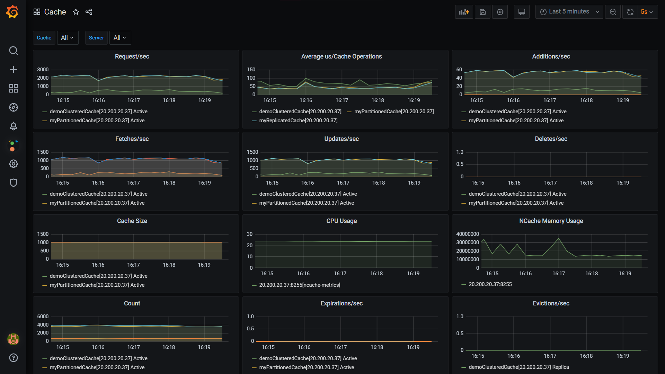
Task: Open the Deletes/sec panel title menu
Action: tap(551, 139)
